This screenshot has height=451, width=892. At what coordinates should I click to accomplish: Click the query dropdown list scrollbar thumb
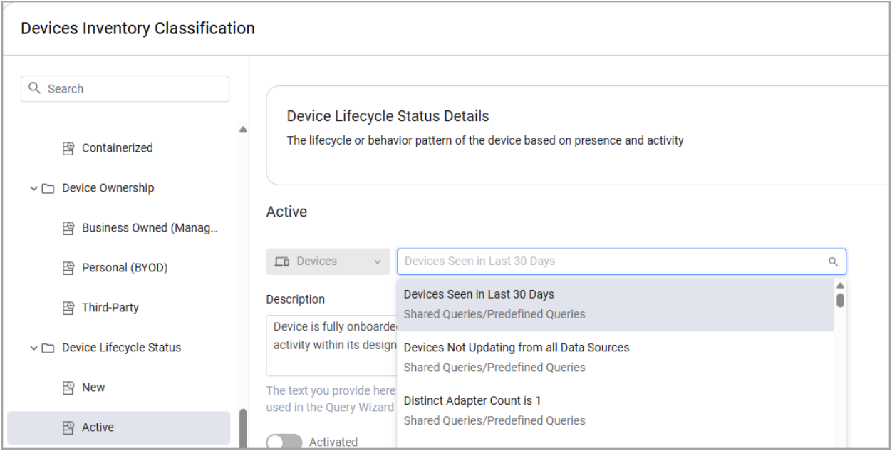(x=841, y=300)
